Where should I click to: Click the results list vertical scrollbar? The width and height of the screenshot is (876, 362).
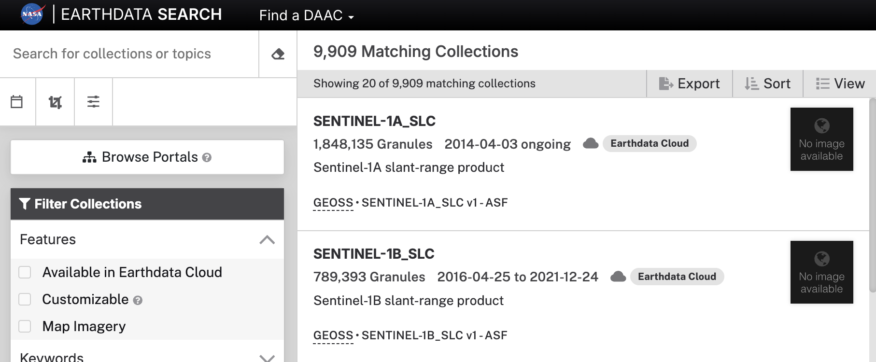[x=872, y=195]
